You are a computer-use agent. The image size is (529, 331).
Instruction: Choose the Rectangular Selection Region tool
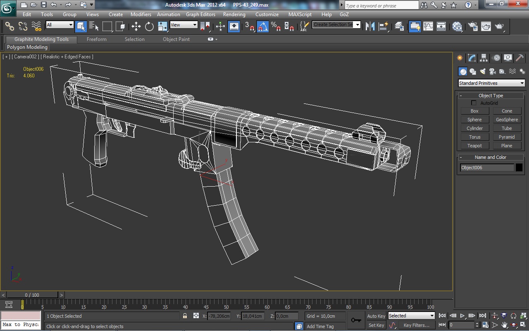click(107, 26)
